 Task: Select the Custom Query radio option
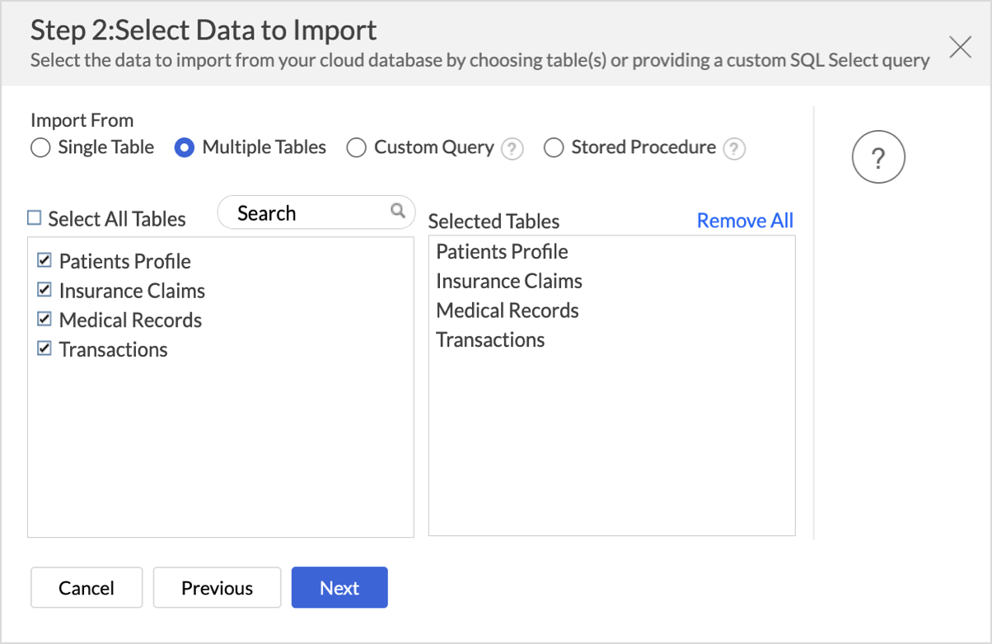(356, 148)
